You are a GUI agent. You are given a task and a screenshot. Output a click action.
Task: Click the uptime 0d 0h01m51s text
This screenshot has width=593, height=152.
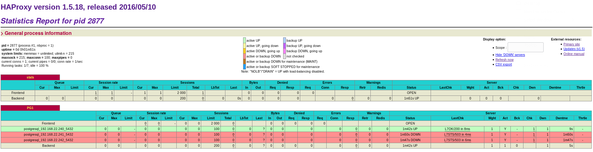tap(18, 50)
